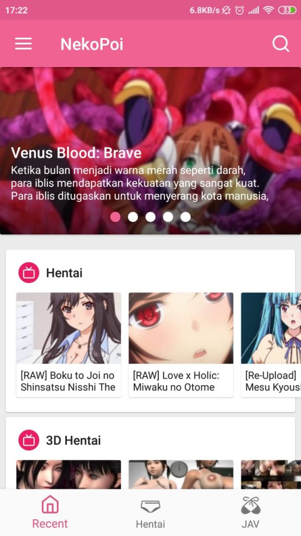Switch to the bottom Hentai tab
Screen dimensions: 301x536
150,513
